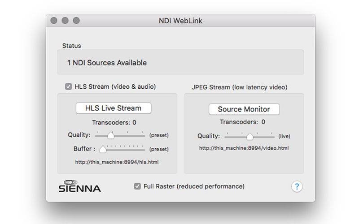Click the hls.html URL text
The image size is (359, 224).
coord(117,162)
